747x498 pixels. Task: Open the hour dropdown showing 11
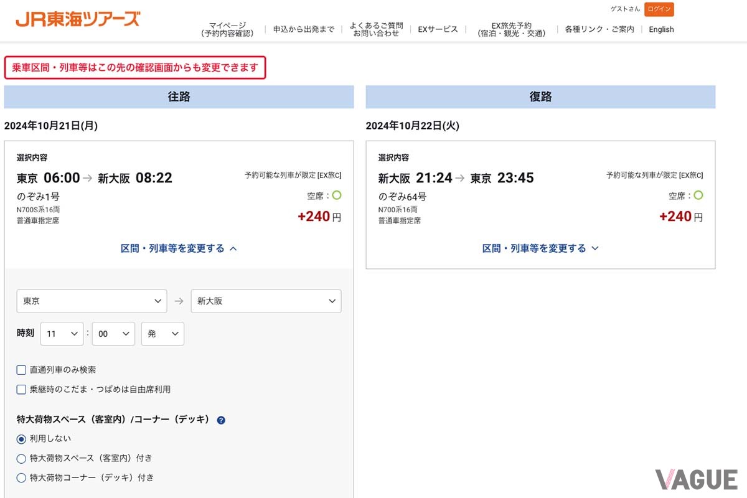pyautogui.click(x=62, y=334)
